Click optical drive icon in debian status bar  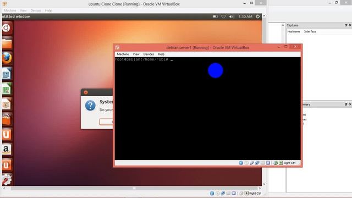(246, 163)
